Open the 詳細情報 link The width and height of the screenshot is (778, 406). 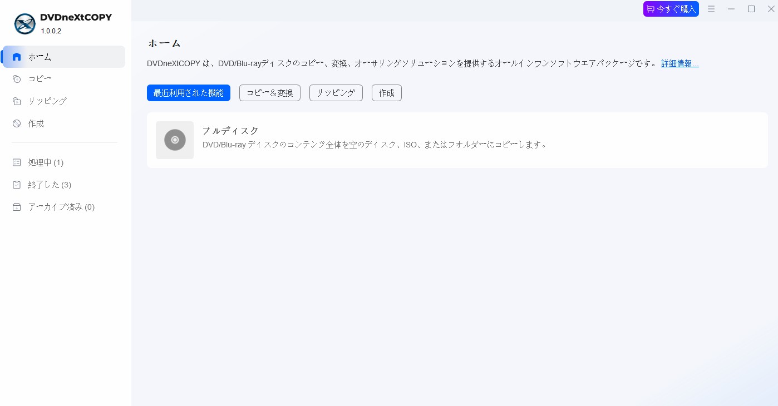tap(680, 63)
